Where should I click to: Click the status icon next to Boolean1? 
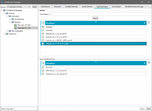click(x=43, y=27)
